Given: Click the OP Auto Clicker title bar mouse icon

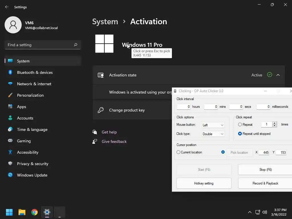Looking at the screenshot, I should (175, 91).
